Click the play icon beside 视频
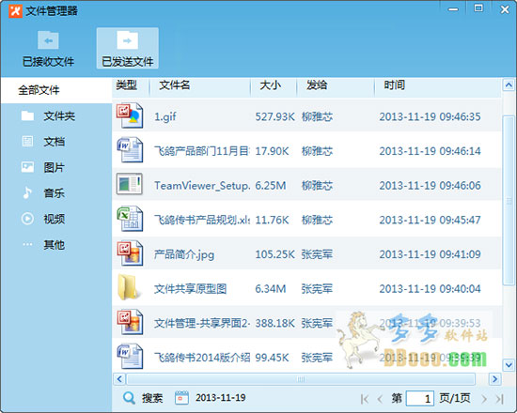Screen dimensions: 517x413 (x=27, y=219)
